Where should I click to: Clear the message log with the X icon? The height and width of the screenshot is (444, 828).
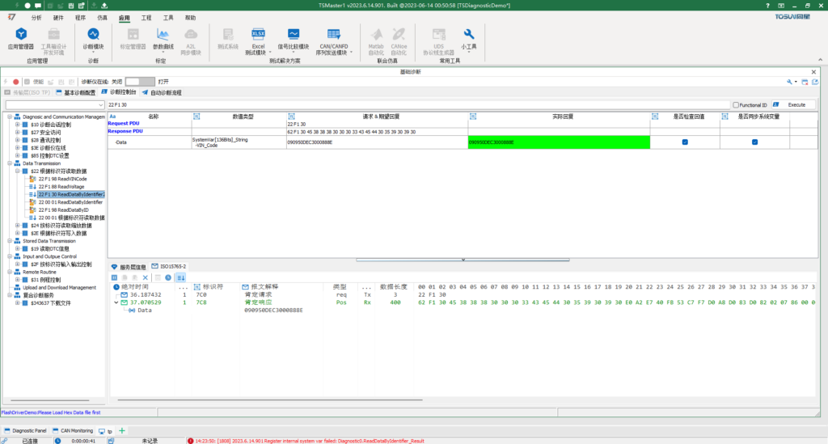146,277
